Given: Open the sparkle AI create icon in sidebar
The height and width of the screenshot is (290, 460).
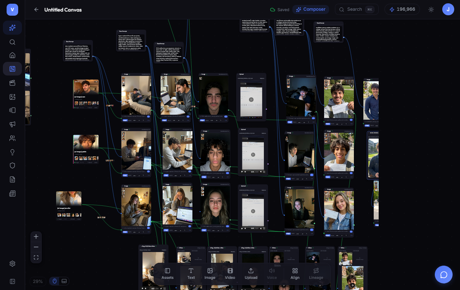Looking at the screenshot, I should [12, 28].
